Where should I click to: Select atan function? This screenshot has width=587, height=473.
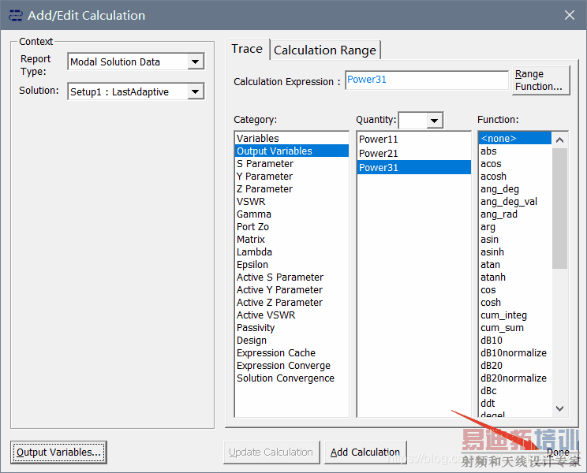(515, 265)
